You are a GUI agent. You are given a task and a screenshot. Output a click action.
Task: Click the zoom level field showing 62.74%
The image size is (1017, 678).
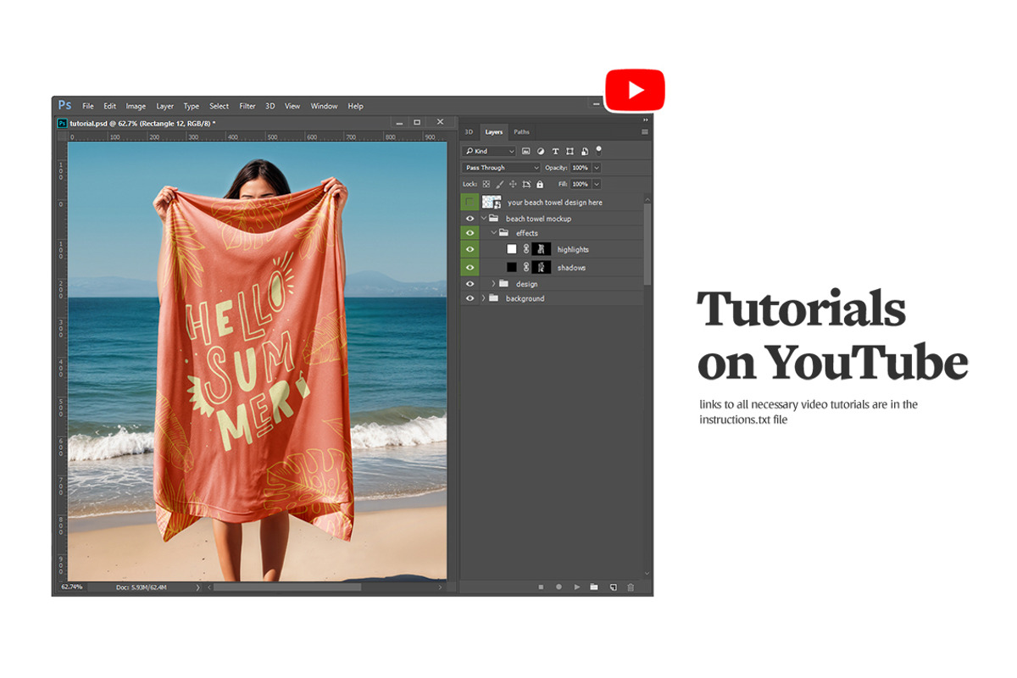(72, 586)
